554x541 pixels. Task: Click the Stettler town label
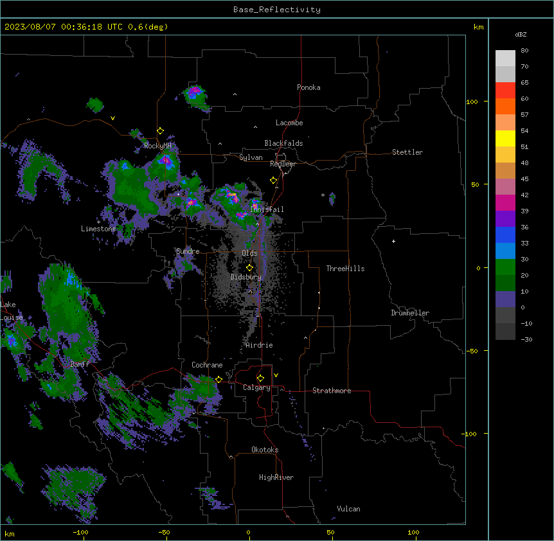pos(407,152)
